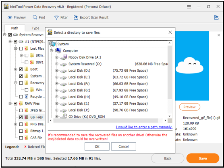Select Local Disk (F:) drive icon
224x168 pixels.
pyautogui.click(x=63, y=84)
